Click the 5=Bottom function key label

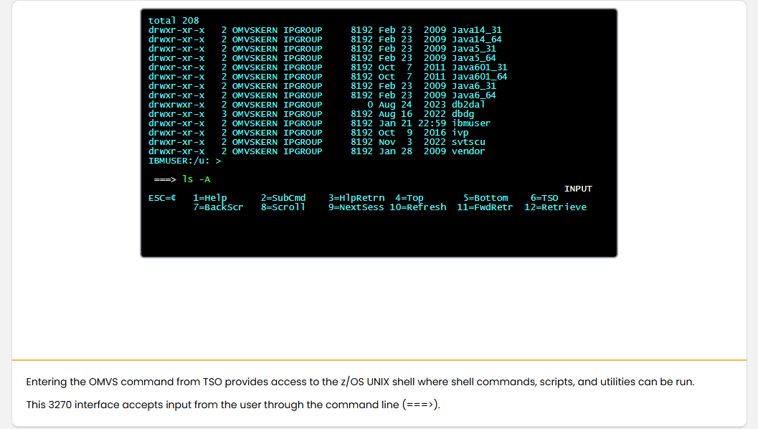coord(485,198)
